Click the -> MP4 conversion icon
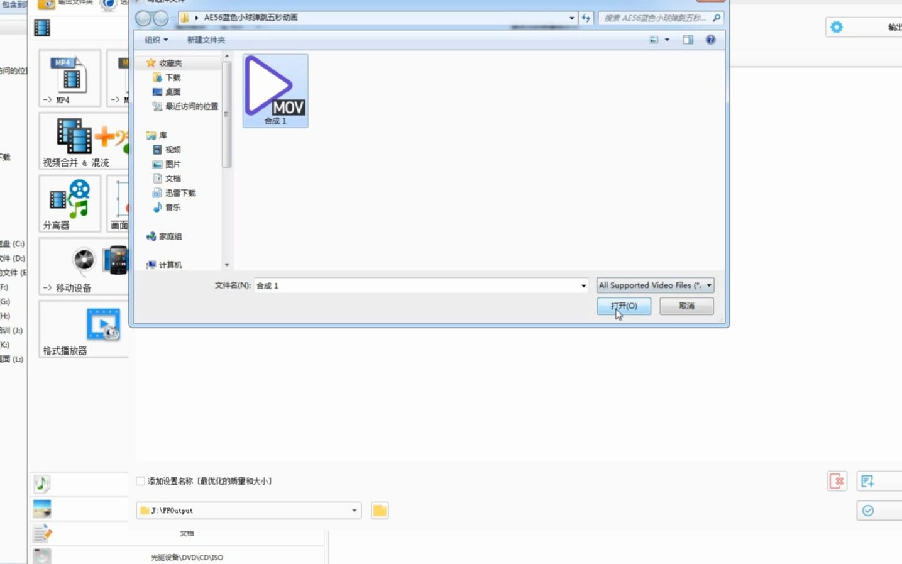 point(69,79)
